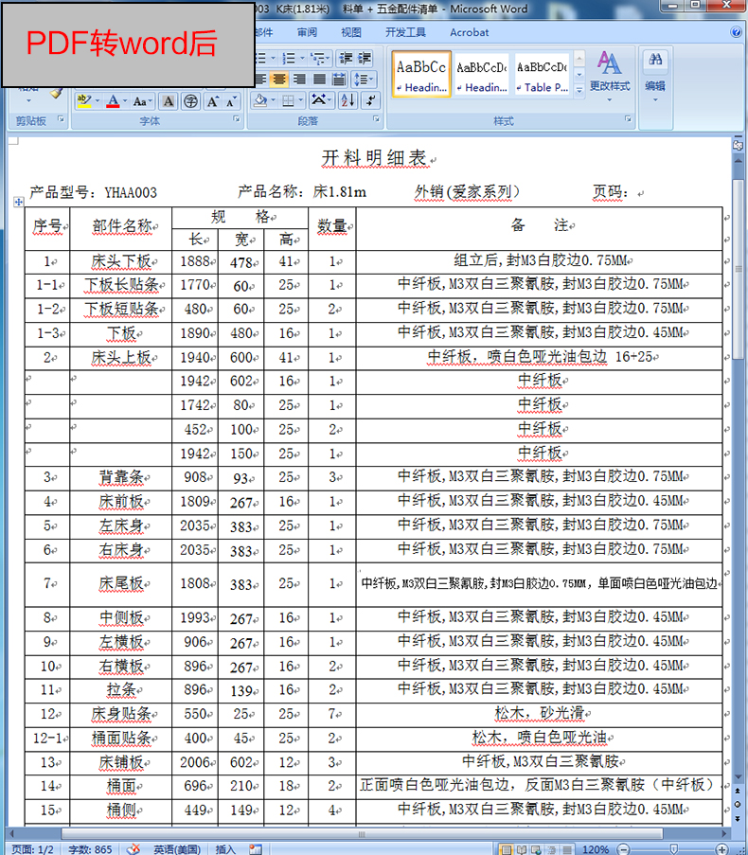The image size is (748, 855).
Task: Click the Increase Indent icon
Action: tap(365, 58)
